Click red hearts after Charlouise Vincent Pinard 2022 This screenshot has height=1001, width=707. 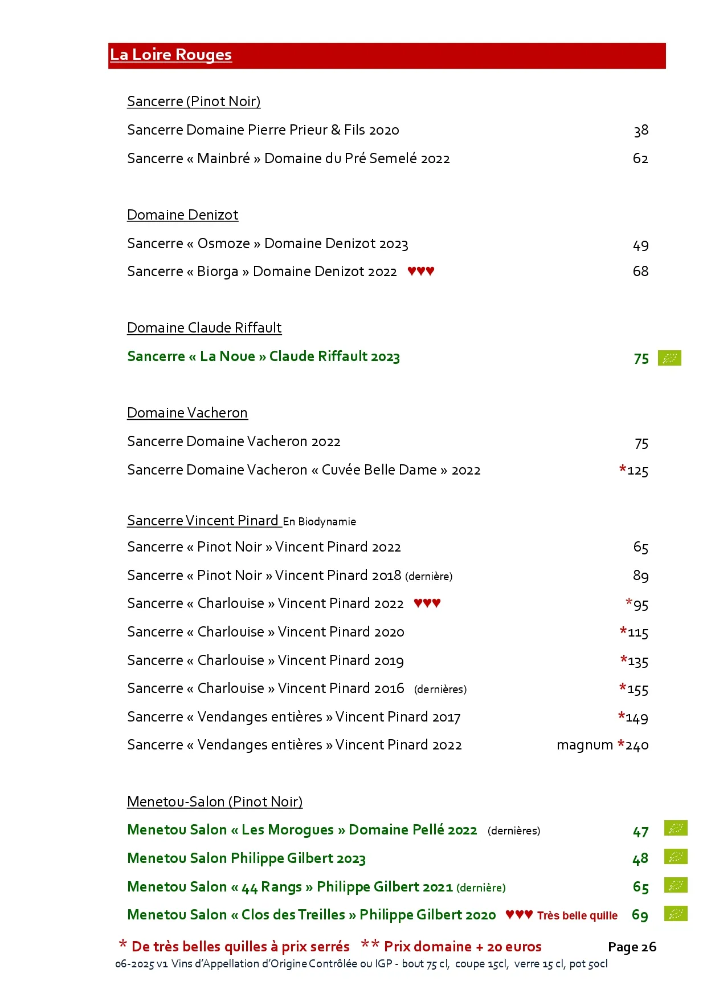tap(427, 603)
